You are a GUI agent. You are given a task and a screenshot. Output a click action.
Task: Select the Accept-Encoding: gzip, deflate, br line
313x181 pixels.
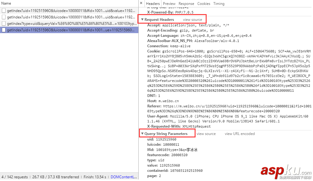coord(181,30)
